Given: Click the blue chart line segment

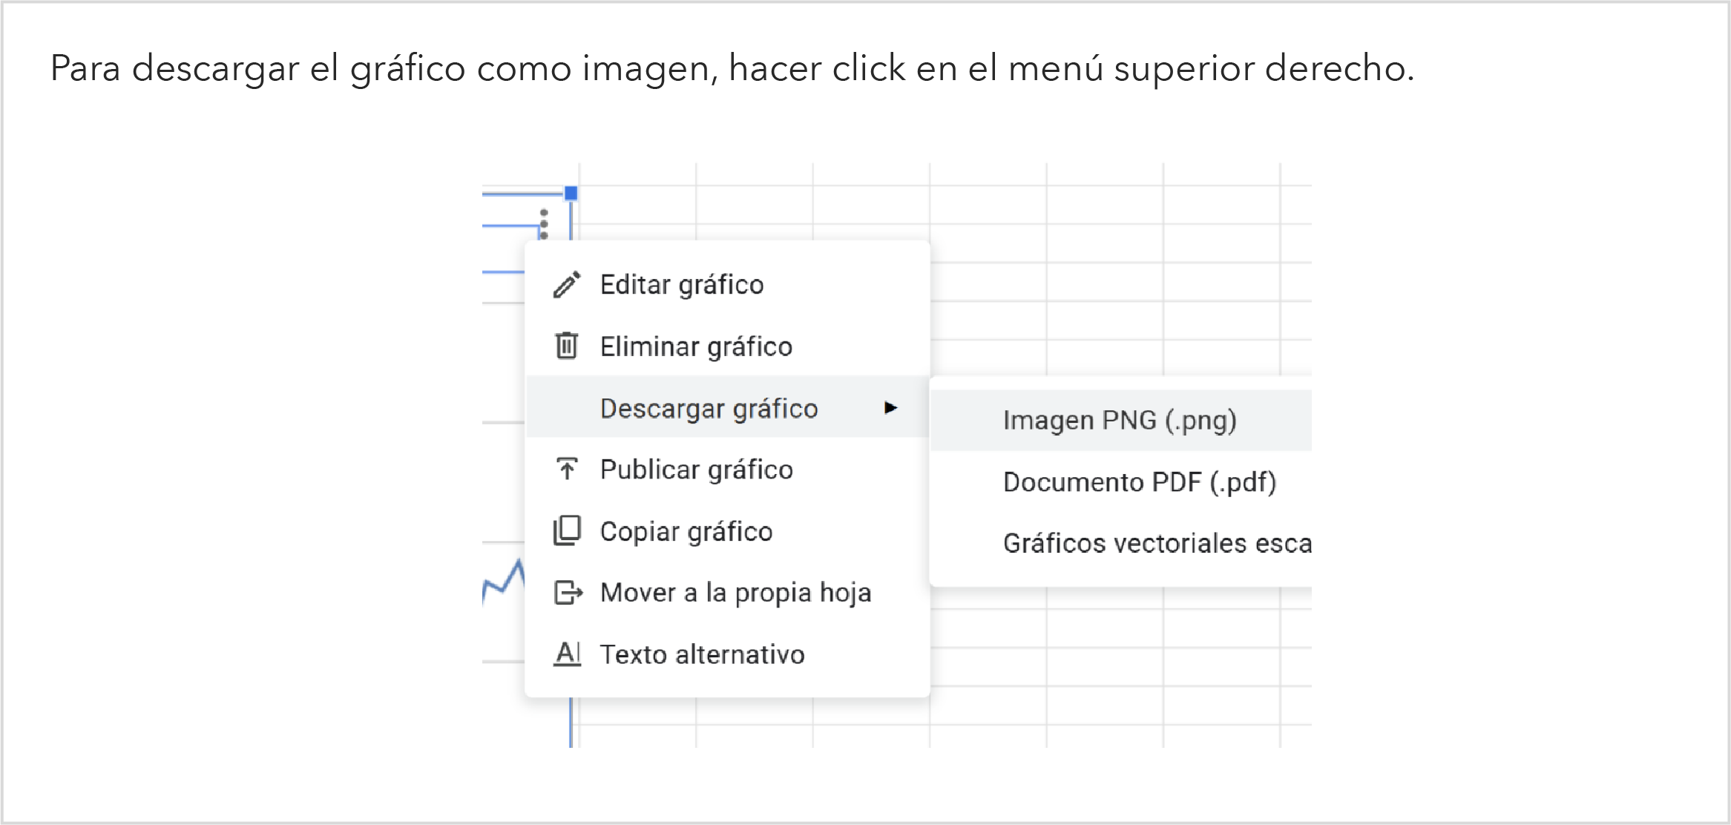Looking at the screenshot, I should click(x=505, y=583).
